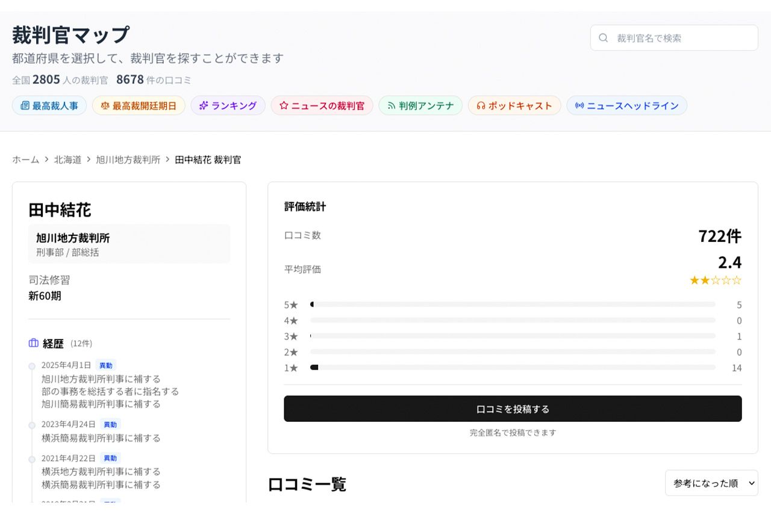Click the 2025年4月1日 timeline marker

click(x=32, y=366)
